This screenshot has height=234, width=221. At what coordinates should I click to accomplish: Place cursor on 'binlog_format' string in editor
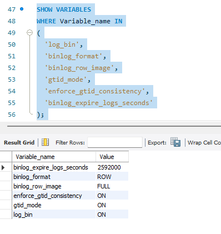pyautogui.click(x=73, y=56)
